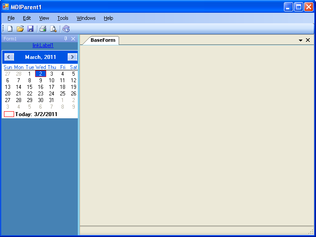The width and height of the screenshot is (316, 237).
Task: Open the Windows menu
Action: pyautogui.click(x=86, y=18)
